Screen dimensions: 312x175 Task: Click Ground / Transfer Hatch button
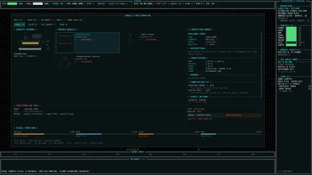pos(205,115)
